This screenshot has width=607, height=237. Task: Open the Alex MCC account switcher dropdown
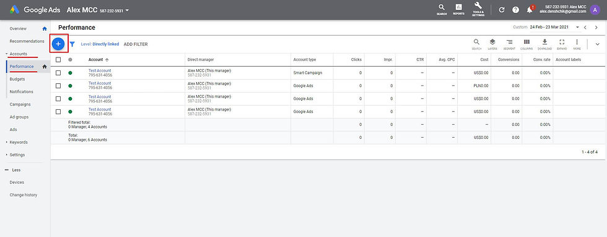click(127, 10)
